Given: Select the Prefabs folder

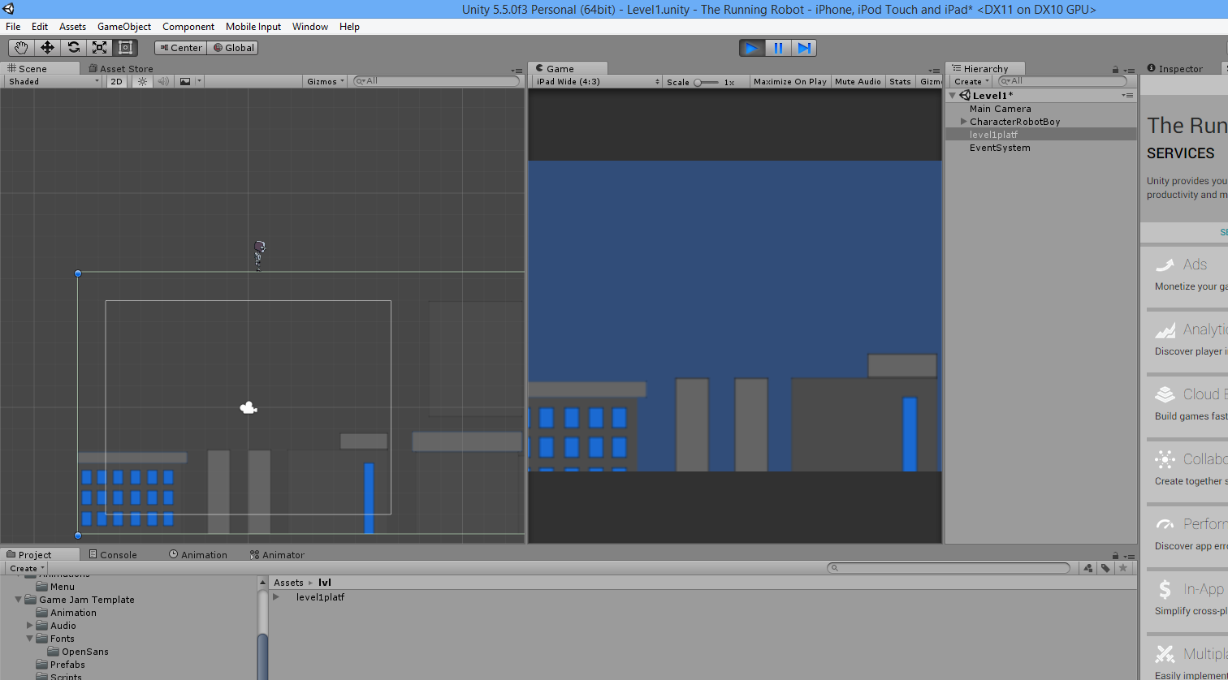Looking at the screenshot, I should 67,665.
